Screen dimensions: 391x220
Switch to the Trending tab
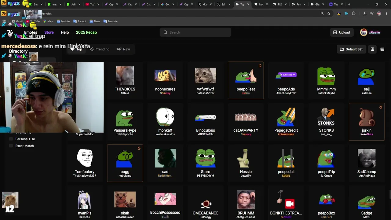pos(100,49)
